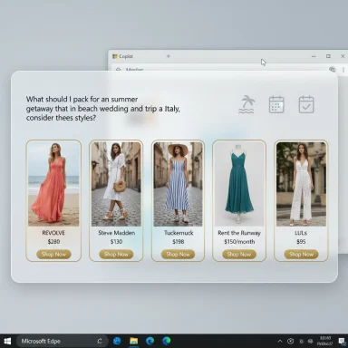Click the $280 price
Image resolution: width=348 pixels, height=348 pixels.
pyautogui.click(x=53, y=241)
